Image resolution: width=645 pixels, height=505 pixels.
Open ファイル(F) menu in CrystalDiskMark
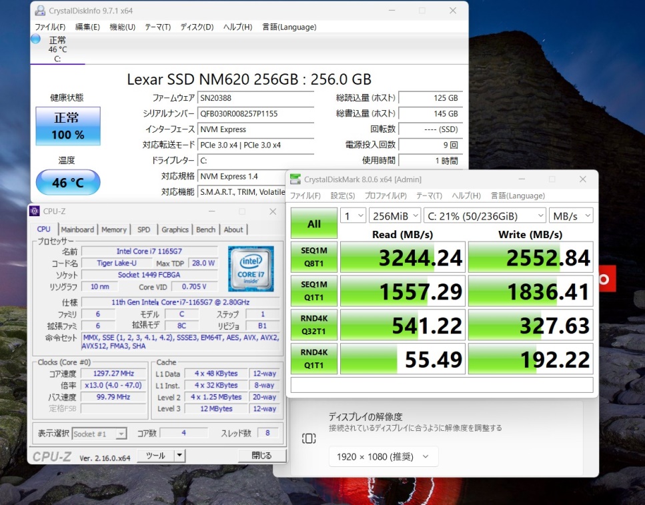tap(305, 195)
